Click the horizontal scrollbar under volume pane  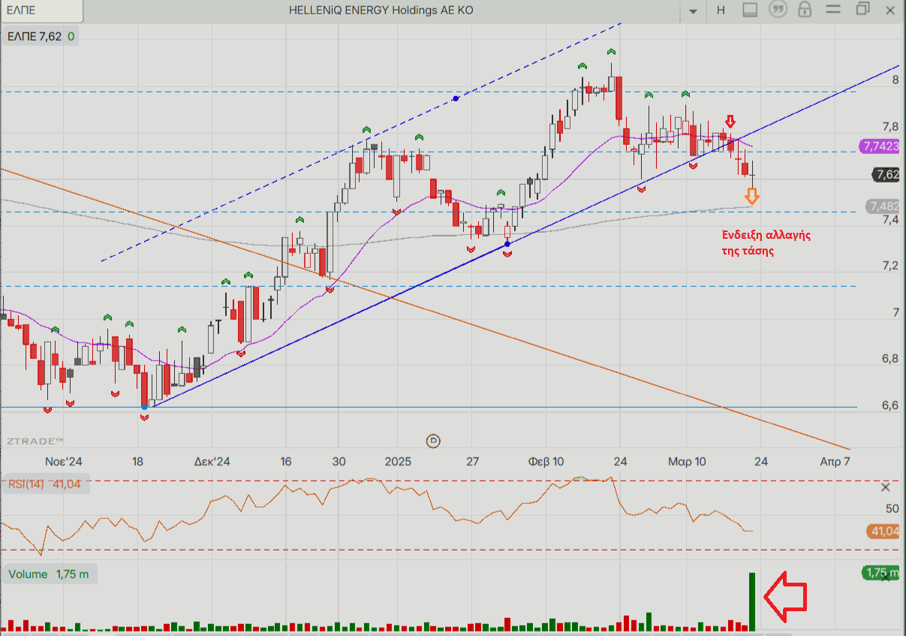[x=453, y=633]
